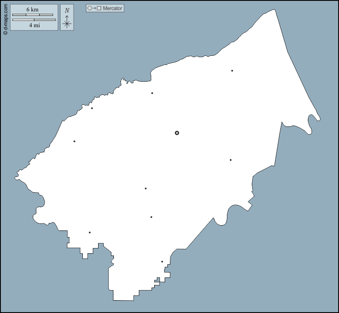This screenshot has width=339, height=313.
Task: Select the second dot south of the capital
Action: click(x=151, y=217)
